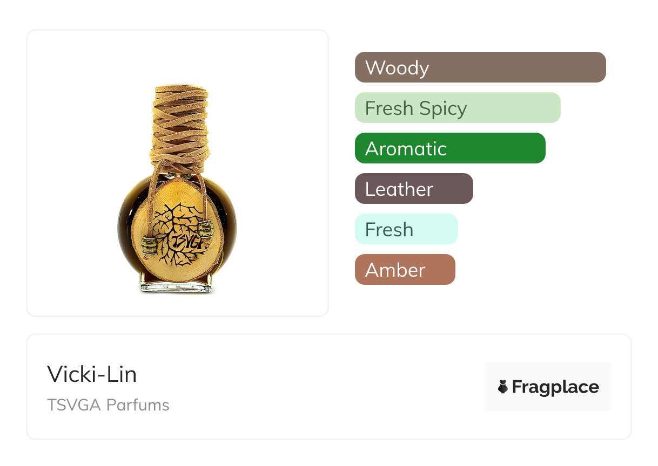The width and height of the screenshot is (658, 466).
Task: Click the Vicki-Lin fragrance name
Action: tap(92, 374)
